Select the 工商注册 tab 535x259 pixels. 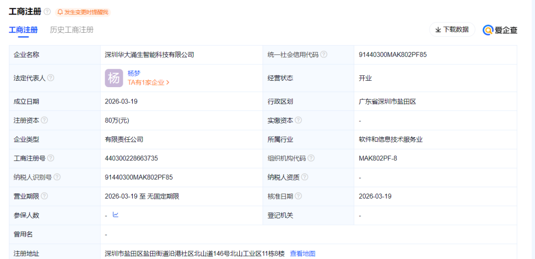[23, 30]
